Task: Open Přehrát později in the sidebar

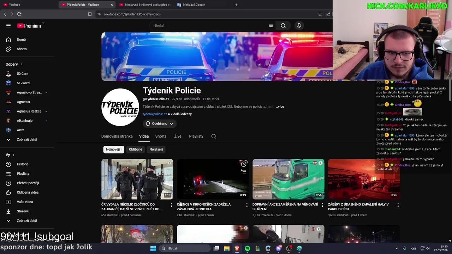Action: pyautogui.click(x=28, y=183)
